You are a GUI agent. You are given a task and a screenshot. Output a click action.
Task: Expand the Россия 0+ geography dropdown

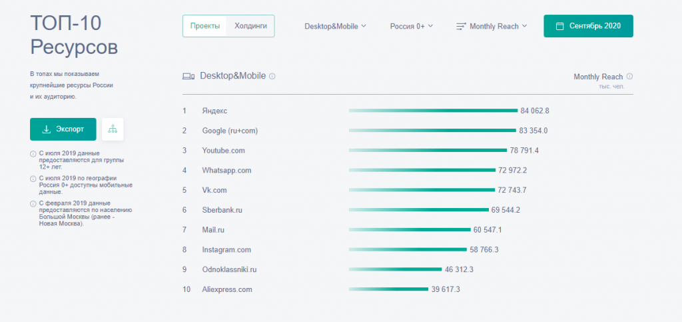click(x=412, y=26)
